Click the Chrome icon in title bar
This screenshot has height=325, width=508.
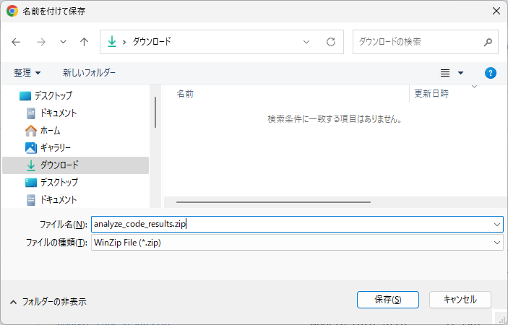[12, 11]
